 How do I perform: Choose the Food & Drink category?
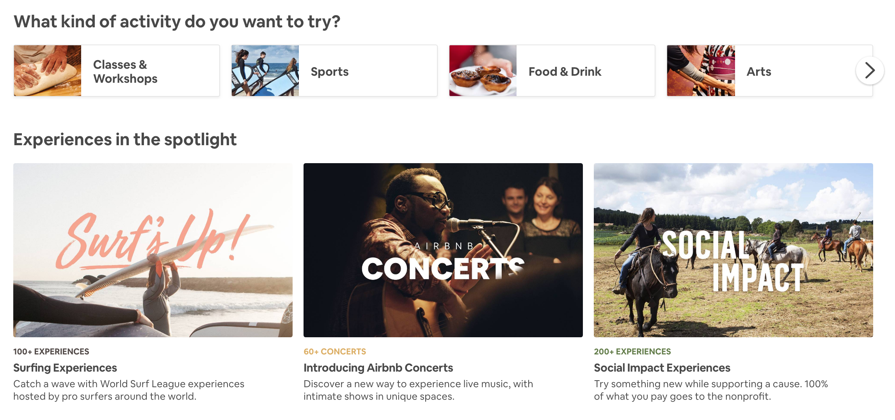click(552, 71)
